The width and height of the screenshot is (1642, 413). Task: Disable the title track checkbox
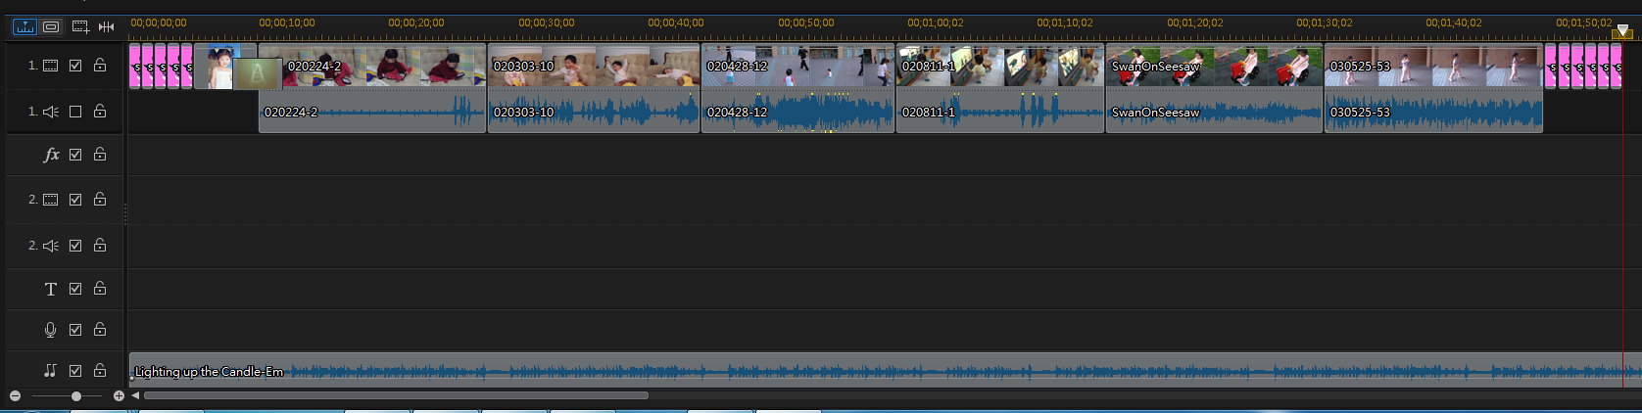pos(75,289)
